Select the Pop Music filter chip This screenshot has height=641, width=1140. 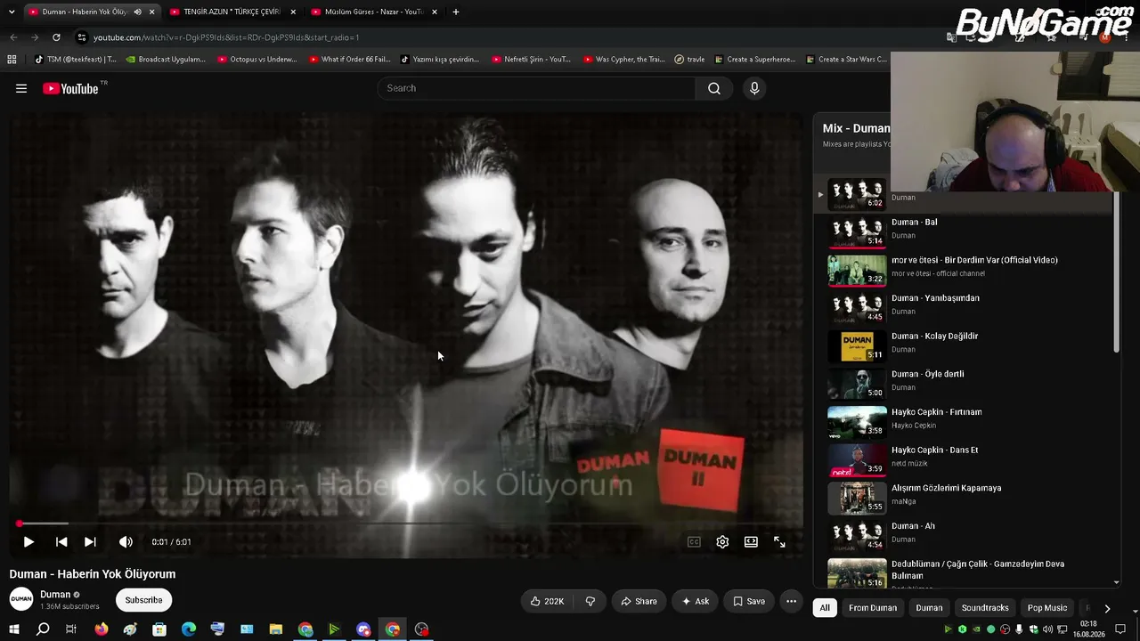pyautogui.click(x=1047, y=608)
